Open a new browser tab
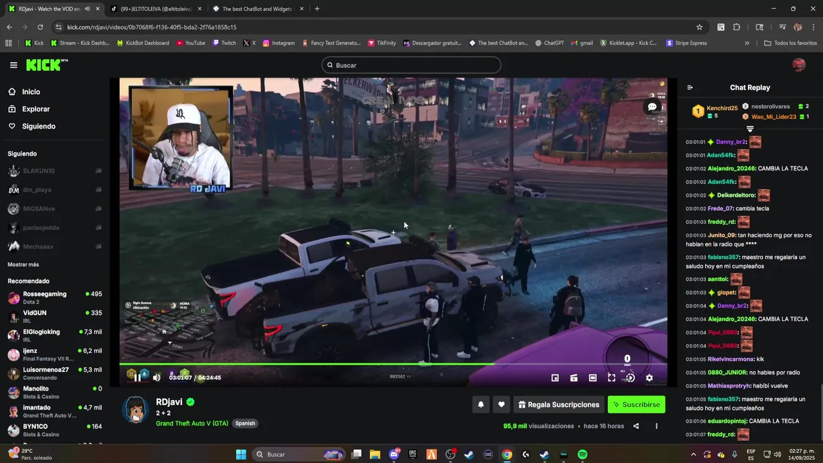 tap(317, 9)
